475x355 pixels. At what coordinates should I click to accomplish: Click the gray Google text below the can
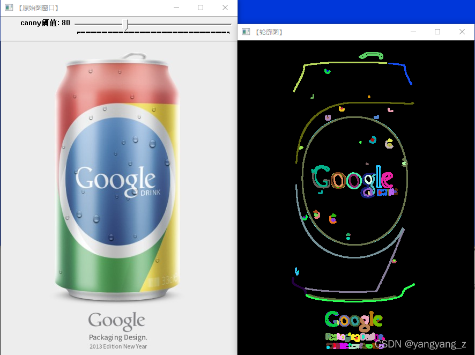point(117,321)
